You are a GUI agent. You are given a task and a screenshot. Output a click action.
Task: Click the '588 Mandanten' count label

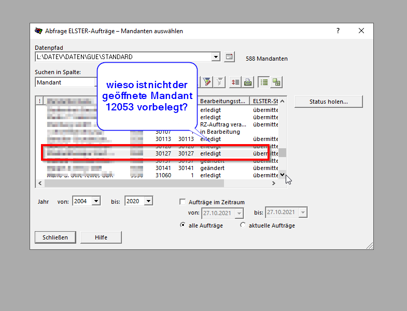266,59
